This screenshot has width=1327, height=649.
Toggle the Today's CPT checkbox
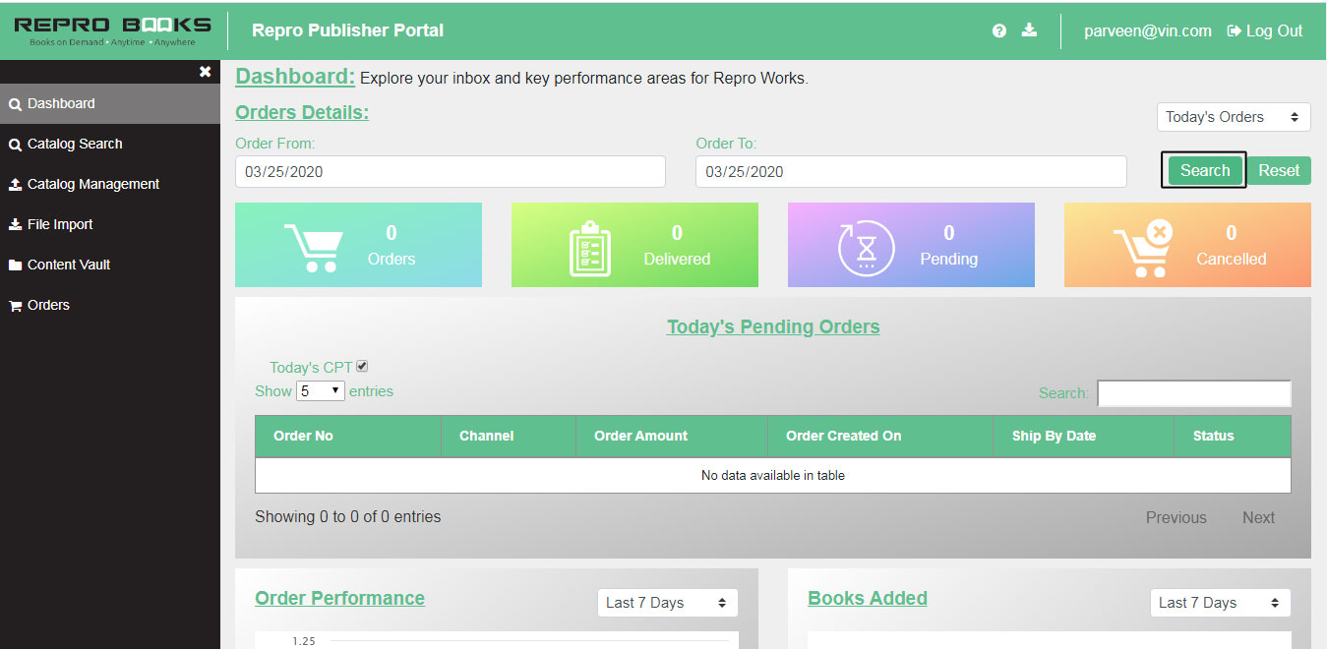pos(362,365)
